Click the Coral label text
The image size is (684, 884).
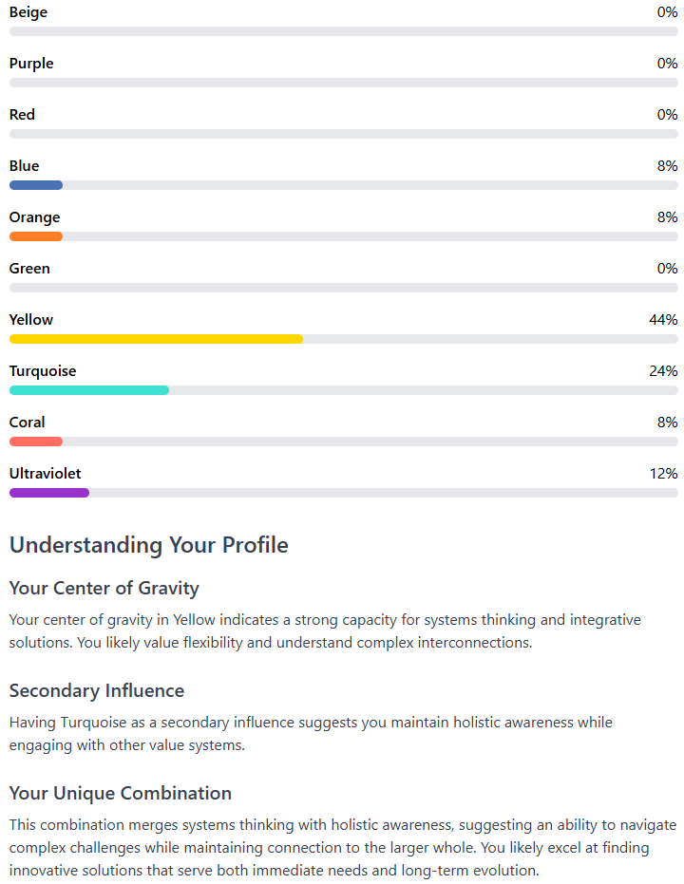point(27,423)
